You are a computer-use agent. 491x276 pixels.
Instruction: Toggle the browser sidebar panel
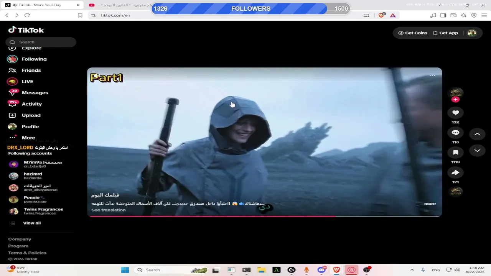click(443, 15)
